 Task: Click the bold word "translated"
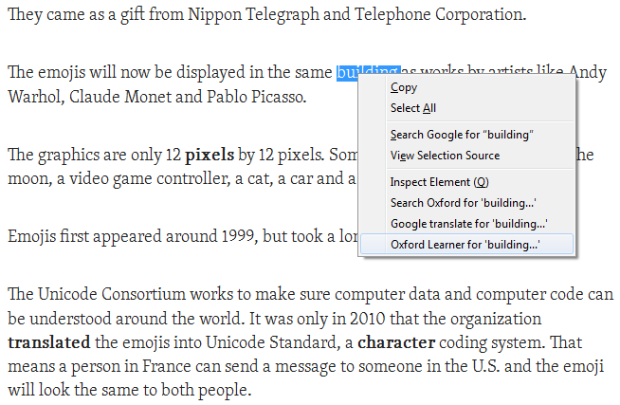(x=49, y=342)
